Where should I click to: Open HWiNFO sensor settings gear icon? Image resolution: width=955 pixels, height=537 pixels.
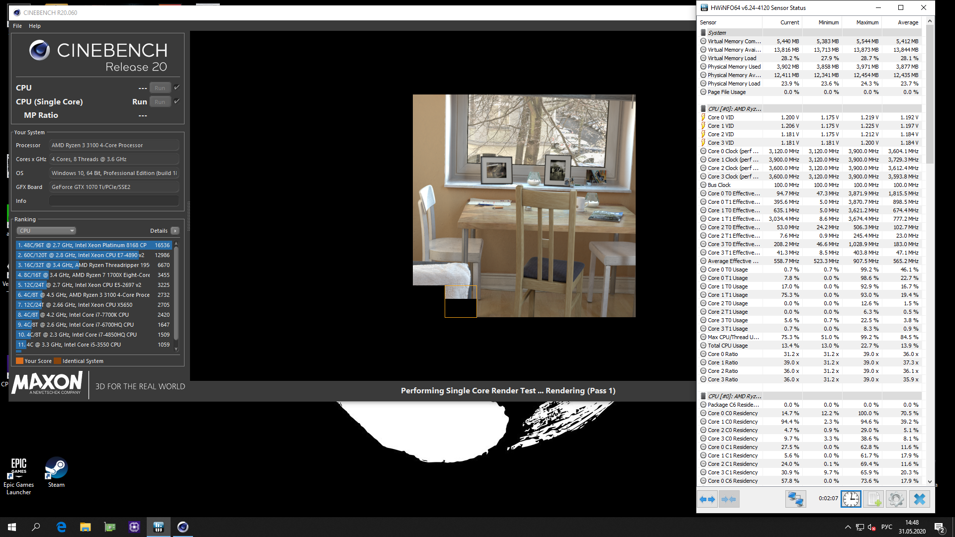coord(896,499)
